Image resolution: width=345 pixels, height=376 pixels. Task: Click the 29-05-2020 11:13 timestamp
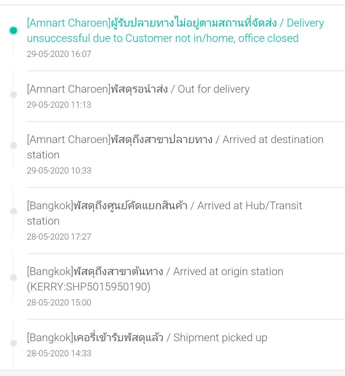[59, 105]
